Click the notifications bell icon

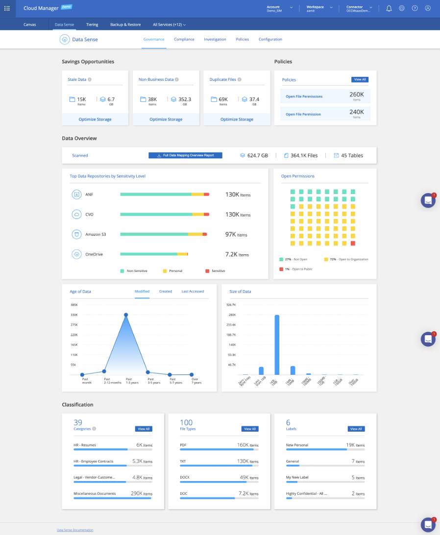[389, 8]
